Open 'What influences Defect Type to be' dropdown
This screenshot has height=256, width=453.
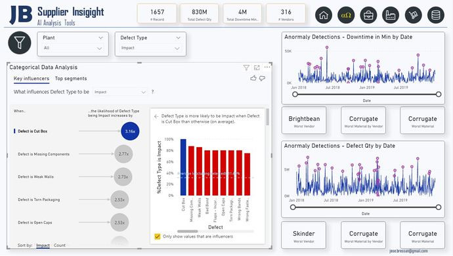120,92
